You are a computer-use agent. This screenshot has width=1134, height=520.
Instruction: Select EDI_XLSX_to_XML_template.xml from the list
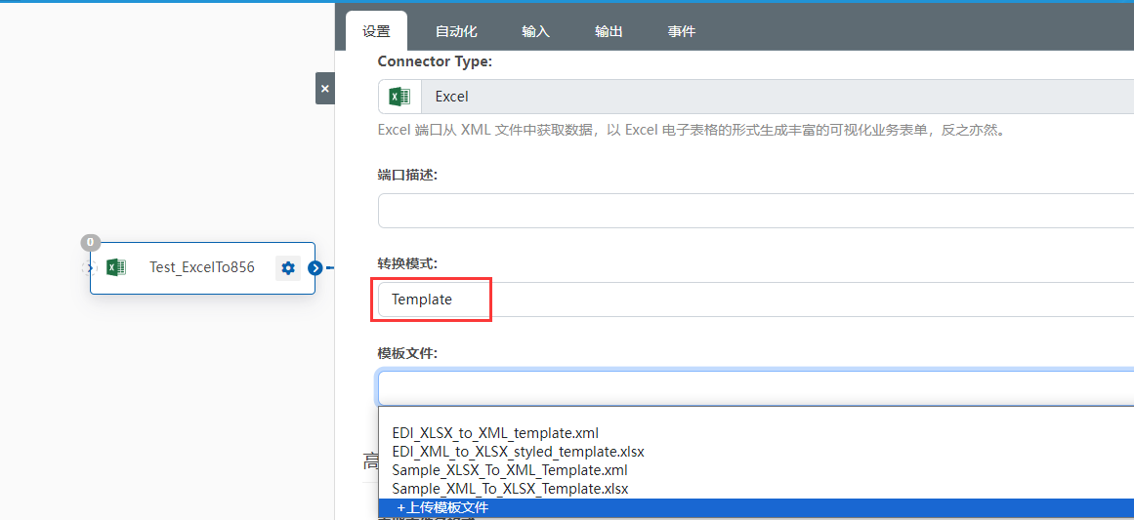tap(495, 433)
